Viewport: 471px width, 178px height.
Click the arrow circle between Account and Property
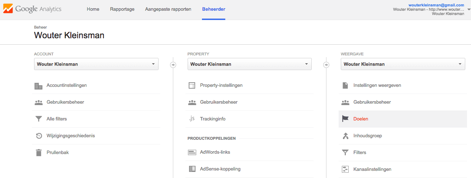[x=173, y=65]
